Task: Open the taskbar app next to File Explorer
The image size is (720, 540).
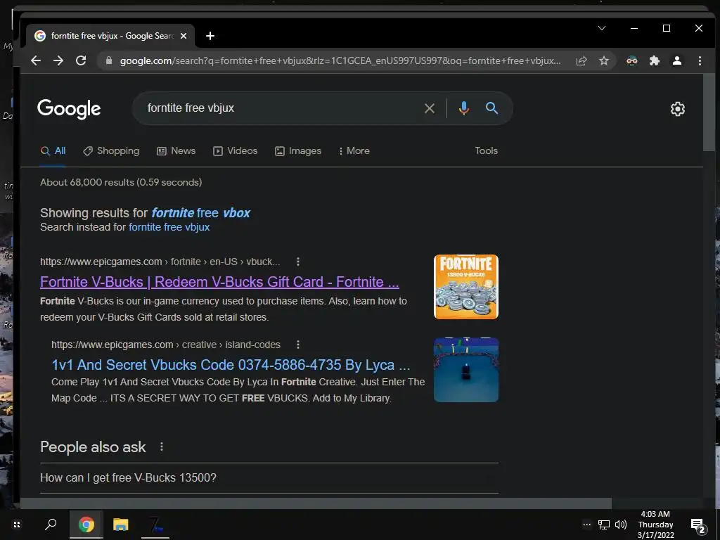Action: coord(155,525)
